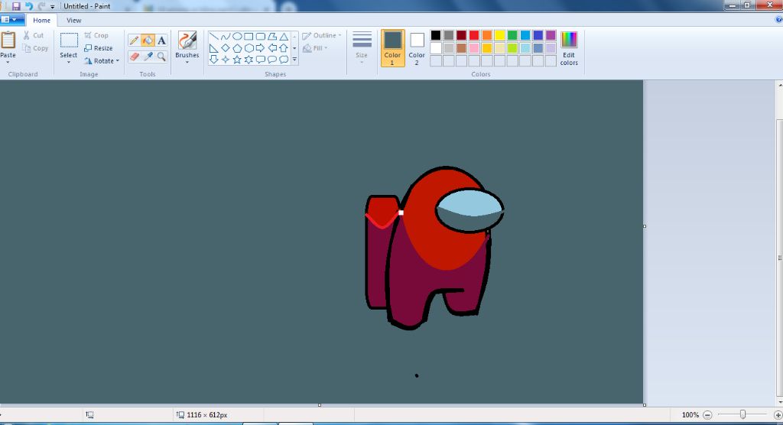Viewport: 783px width, 425px height.
Task: Click the zoom out minus button
Action: coord(707,415)
